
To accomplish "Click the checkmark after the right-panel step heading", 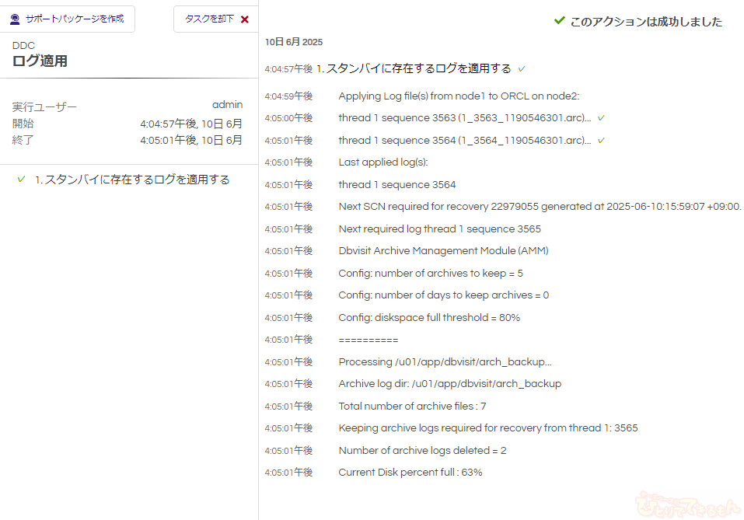I will 522,69.
